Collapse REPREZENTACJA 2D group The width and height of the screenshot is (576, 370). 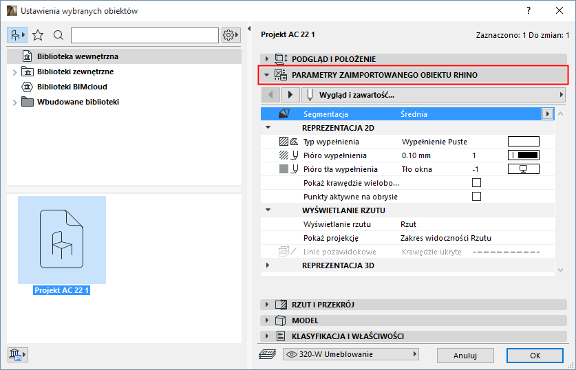268,128
